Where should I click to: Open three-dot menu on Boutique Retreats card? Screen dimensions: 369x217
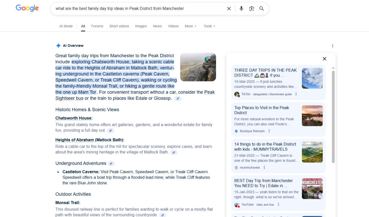[269, 131]
